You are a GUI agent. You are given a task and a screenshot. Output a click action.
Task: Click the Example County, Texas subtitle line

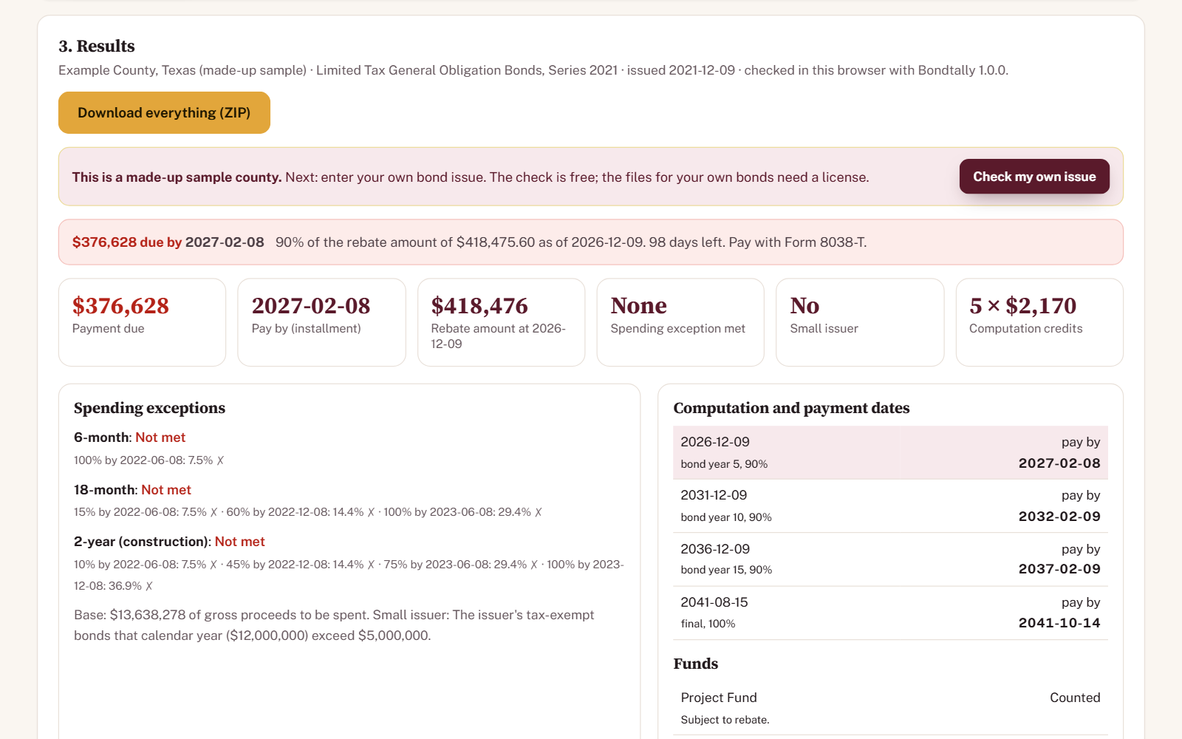[533, 70]
